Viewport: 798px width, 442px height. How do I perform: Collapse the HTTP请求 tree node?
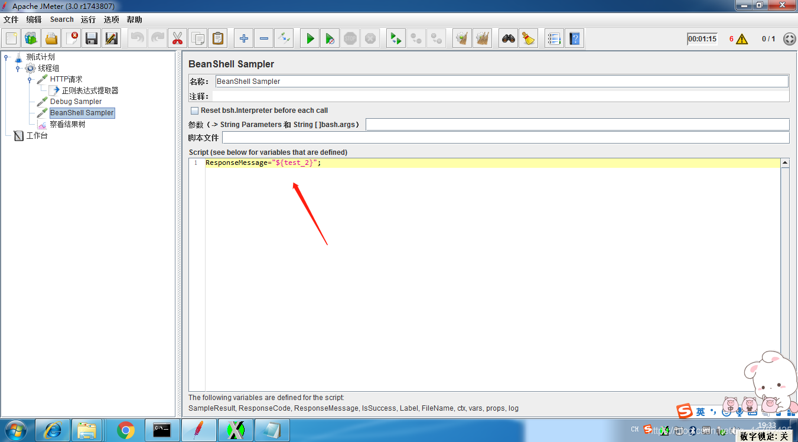point(30,79)
